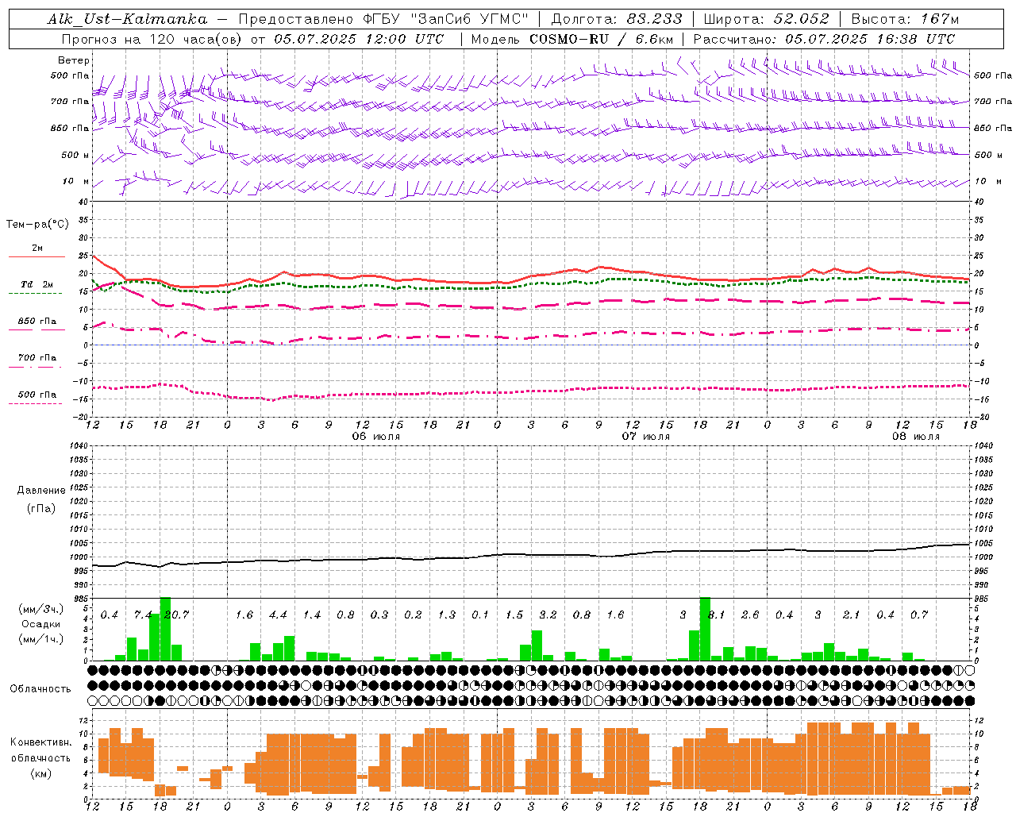Viewport: 1016px width, 813px height.
Task: Click the Alk_Ust-Kalmanka station title
Action: coord(127,19)
